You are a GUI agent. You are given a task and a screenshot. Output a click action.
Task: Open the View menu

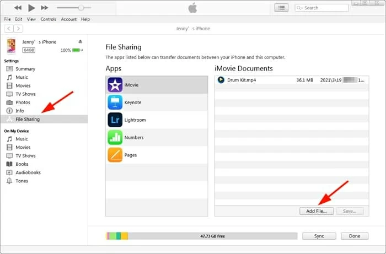click(x=31, y=19)
